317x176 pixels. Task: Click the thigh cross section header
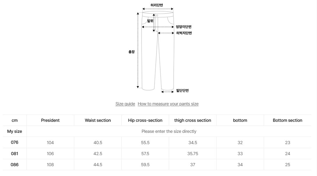pos(193,120)
